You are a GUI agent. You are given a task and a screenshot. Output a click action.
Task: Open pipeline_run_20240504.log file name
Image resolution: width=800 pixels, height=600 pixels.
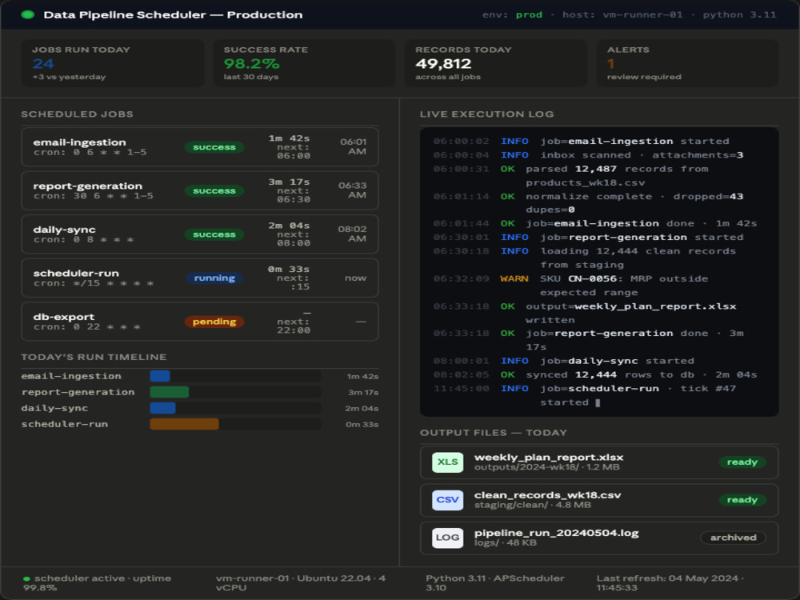[556, 533]
